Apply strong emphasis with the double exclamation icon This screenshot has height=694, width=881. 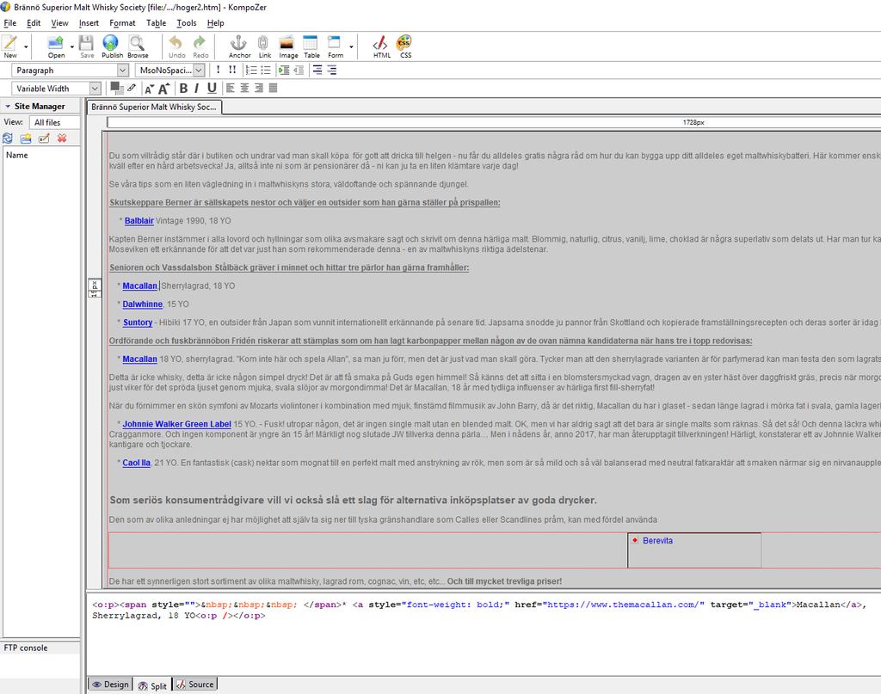click(x=232, y=70)
